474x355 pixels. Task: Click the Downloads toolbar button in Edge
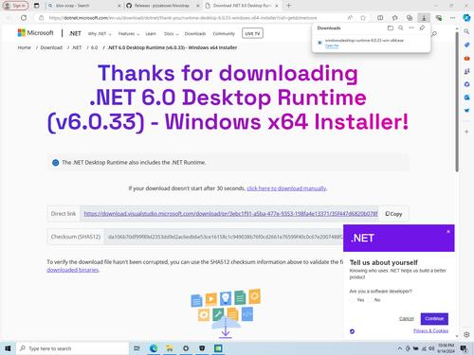pyautogui.click(x=424, y=18)
